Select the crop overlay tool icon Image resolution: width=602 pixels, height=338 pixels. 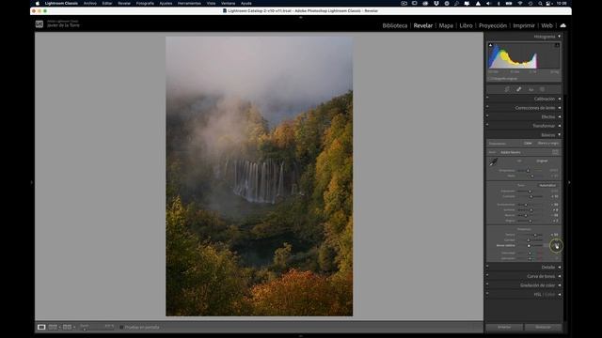click(x=507, y=89)
